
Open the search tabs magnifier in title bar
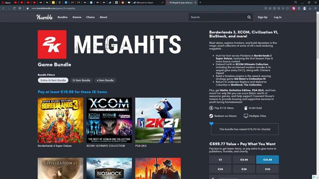coord(296,2)
